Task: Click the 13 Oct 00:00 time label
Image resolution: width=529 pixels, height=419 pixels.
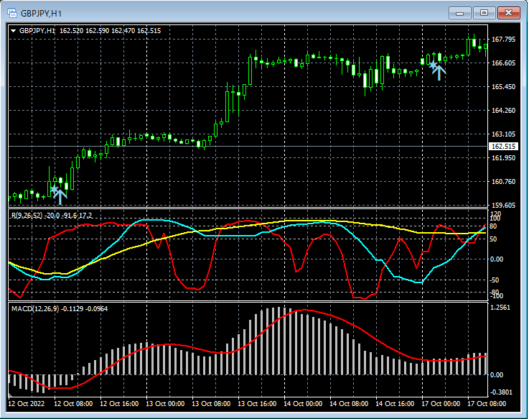Action: click(x=165, y=404)
